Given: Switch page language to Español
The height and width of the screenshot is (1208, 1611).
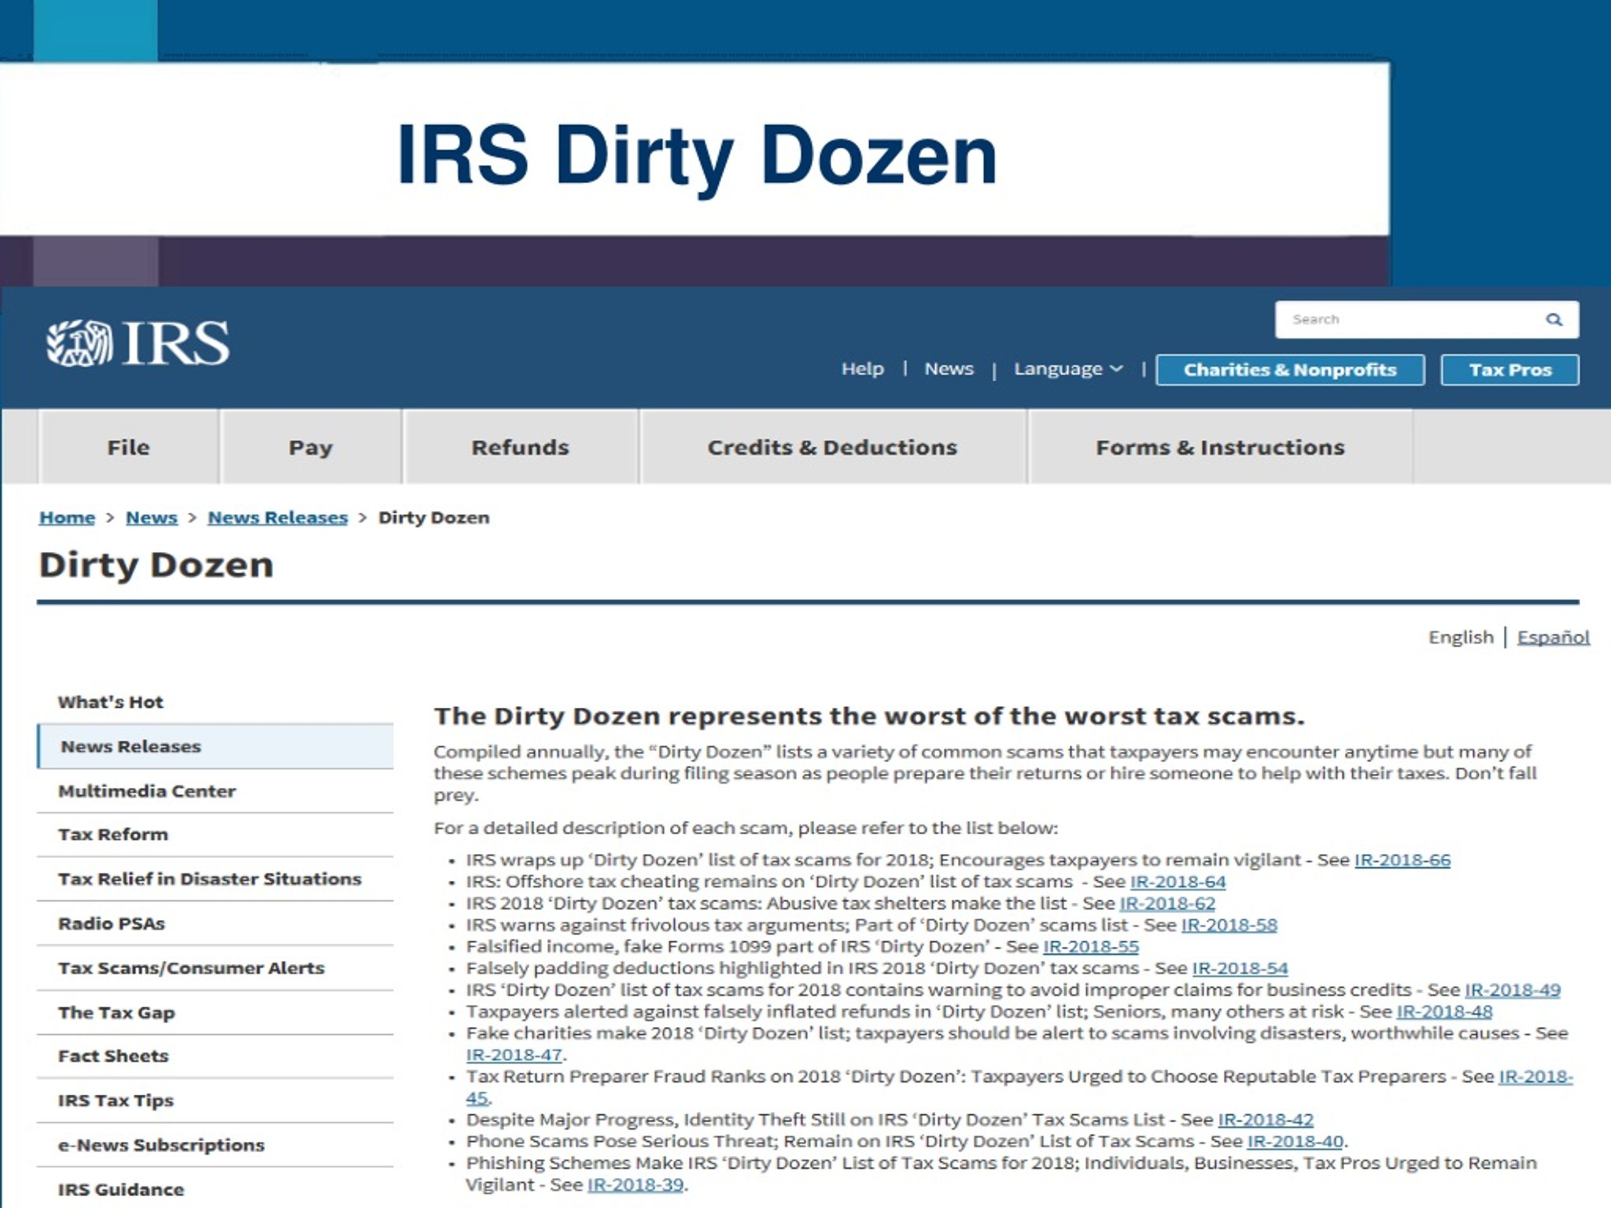Looking at the screenshot, I should [x=1552, y=638].
